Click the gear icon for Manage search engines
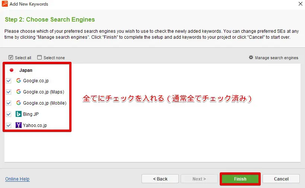This screenshot has width=305, height=188. (251, 58)
